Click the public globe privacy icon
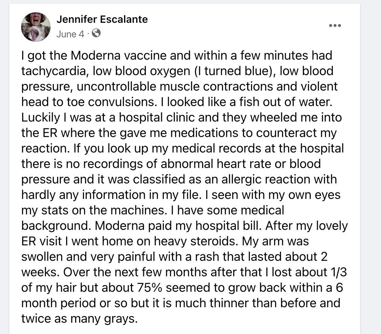The width and height of the screenshot is (381, 334). pos(96,33)
